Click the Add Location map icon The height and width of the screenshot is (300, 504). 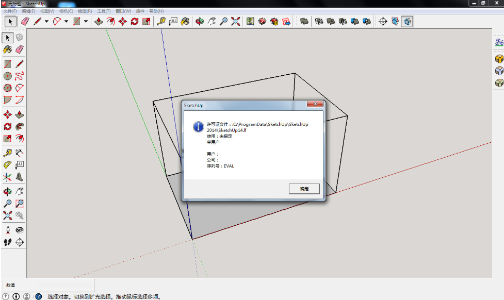coord(250,22)
